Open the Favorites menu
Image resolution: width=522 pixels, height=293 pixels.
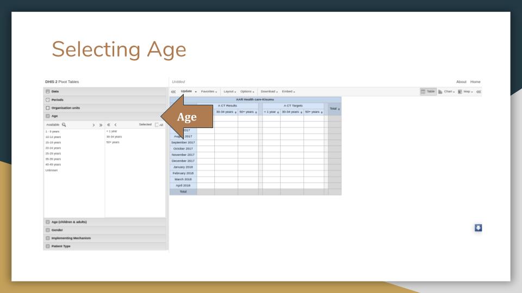pyautogui.click(x=209, y=91)
